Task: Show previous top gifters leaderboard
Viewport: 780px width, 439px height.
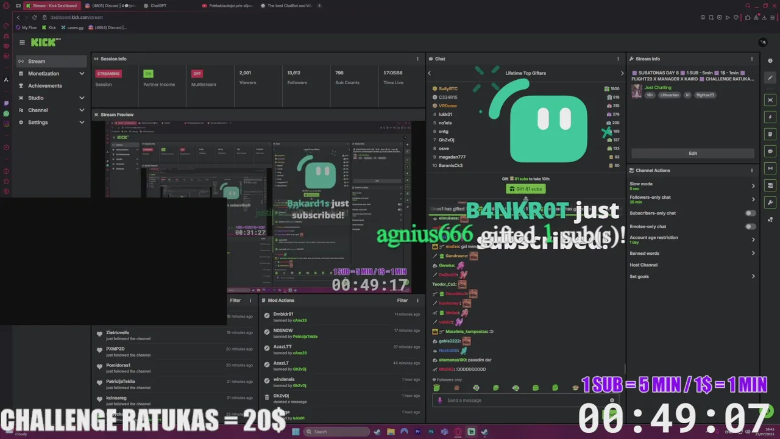Action: coord(429,73)
